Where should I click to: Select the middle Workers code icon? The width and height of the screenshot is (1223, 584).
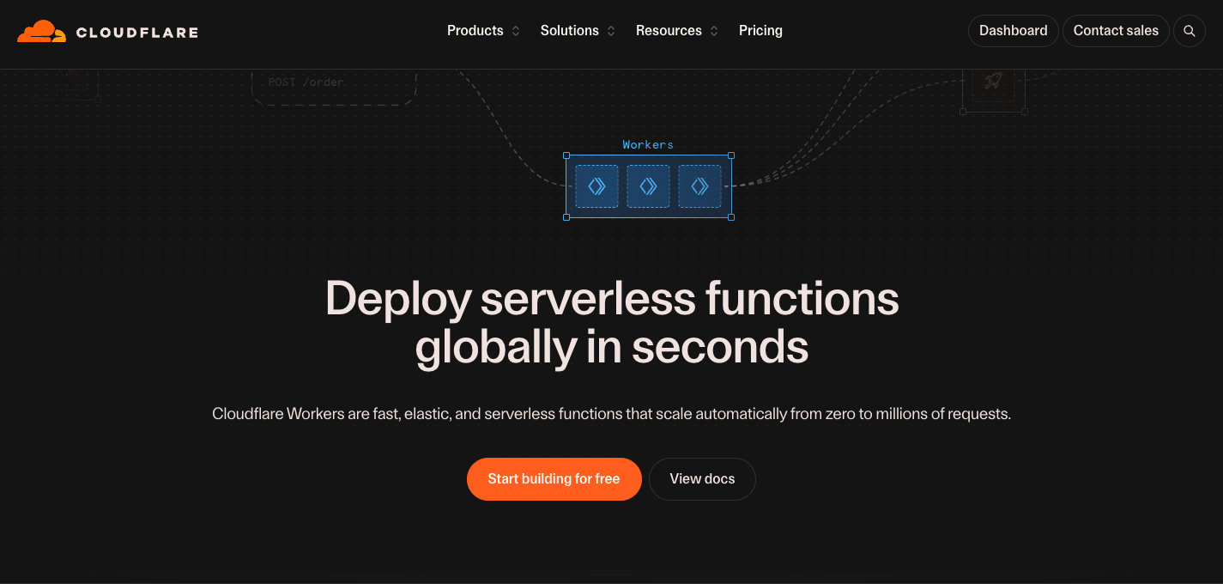(x=648, y=186)
